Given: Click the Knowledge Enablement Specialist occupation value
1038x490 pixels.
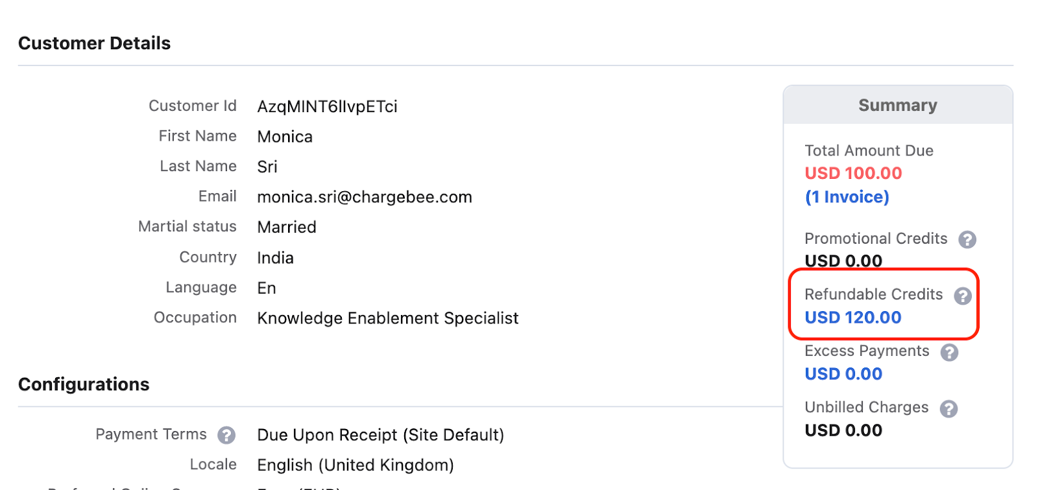Looking at the screenshot, I should (x=388, y=318).
